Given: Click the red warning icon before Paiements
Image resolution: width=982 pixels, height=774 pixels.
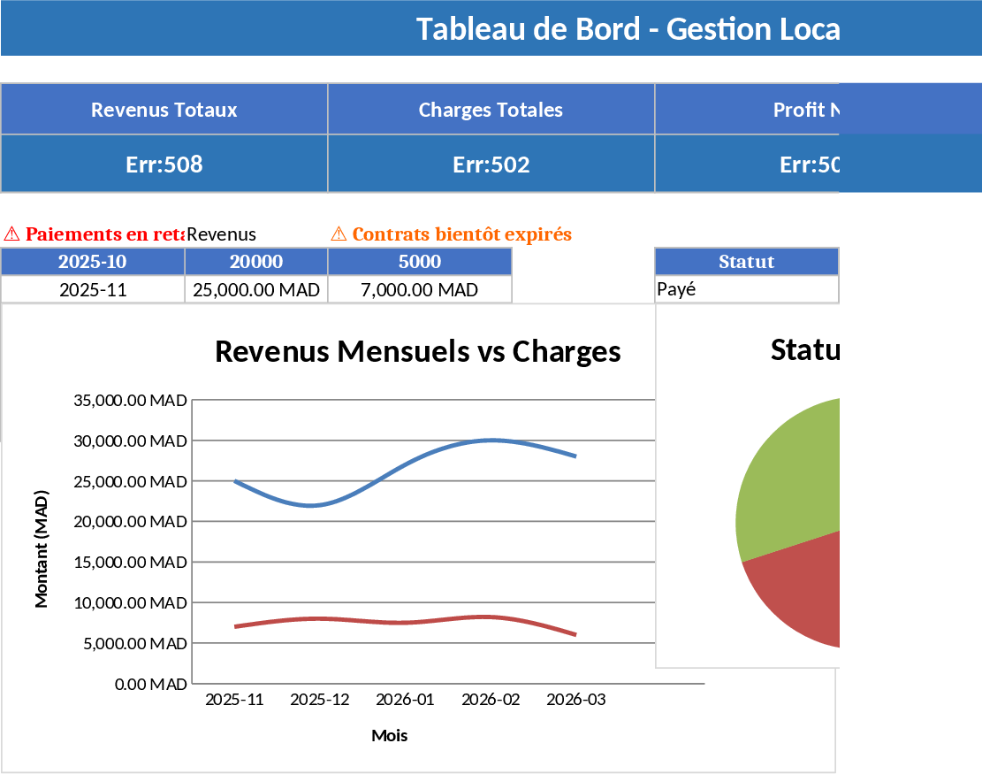Looking at the screenshot, I should 11,234.
